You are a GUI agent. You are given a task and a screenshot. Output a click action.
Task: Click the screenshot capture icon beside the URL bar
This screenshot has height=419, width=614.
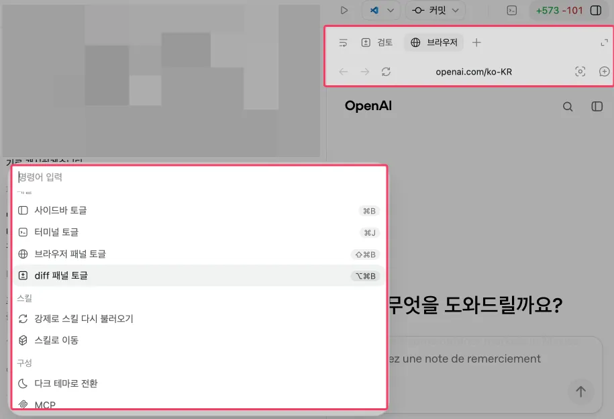coord(580,71)
